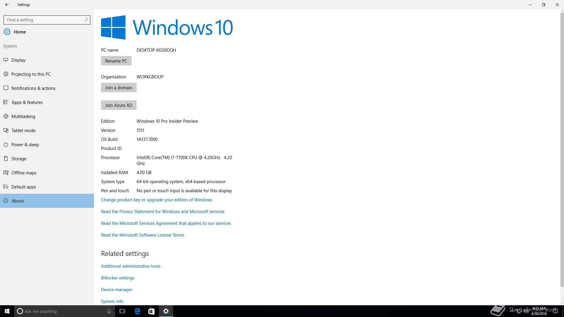Viewport: 564px width, 317px height.
Task: Click the search magnifier in Find a setting
Action: [x=86, y=20]
